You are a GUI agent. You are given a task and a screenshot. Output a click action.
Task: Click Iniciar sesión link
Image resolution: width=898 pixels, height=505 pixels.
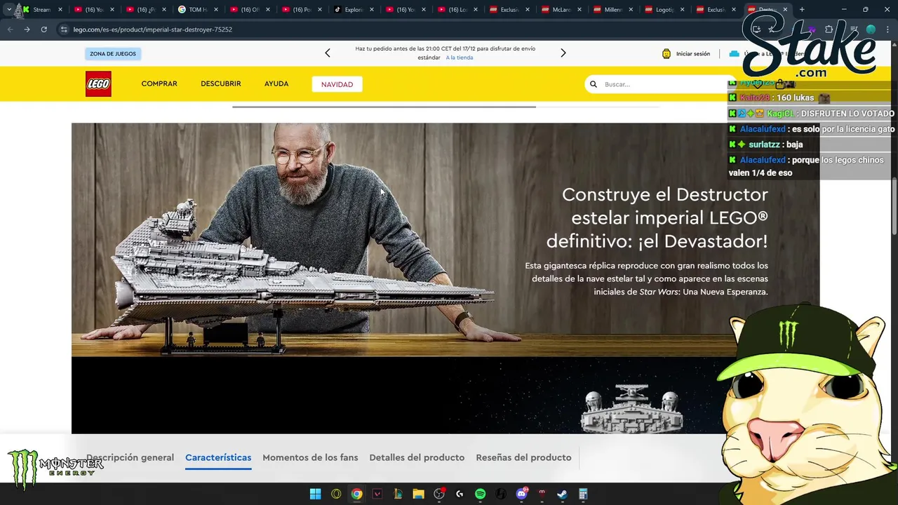693,54
